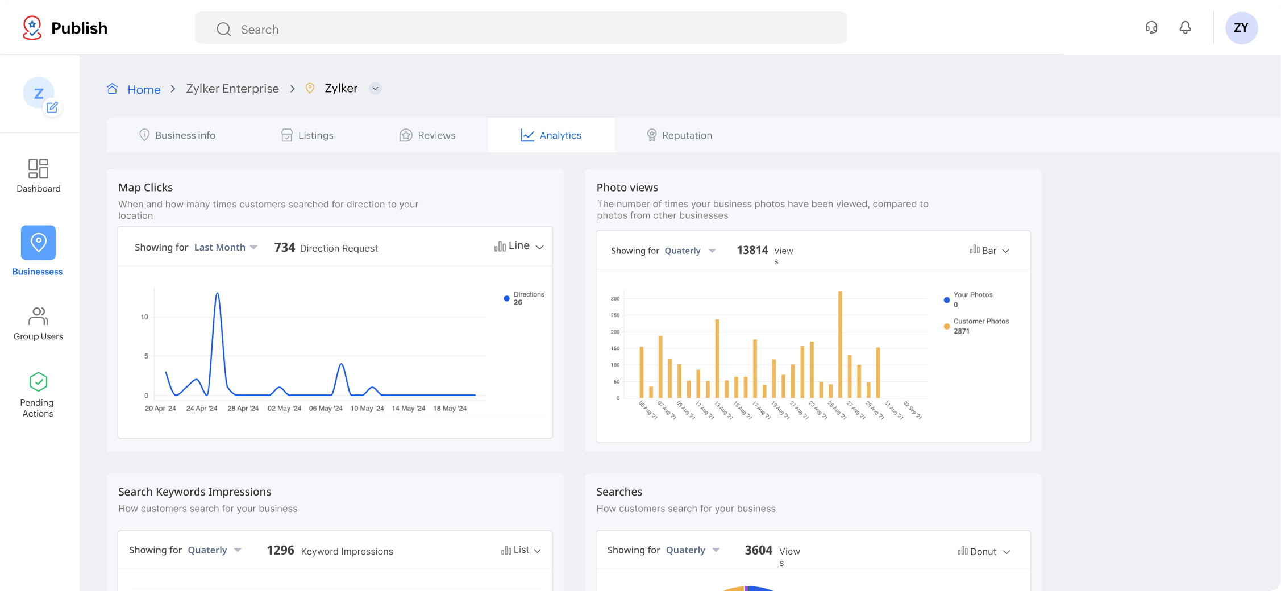Open Dashboard from the sidebar
Screen dimensions: 1281x591
[38, 176]
